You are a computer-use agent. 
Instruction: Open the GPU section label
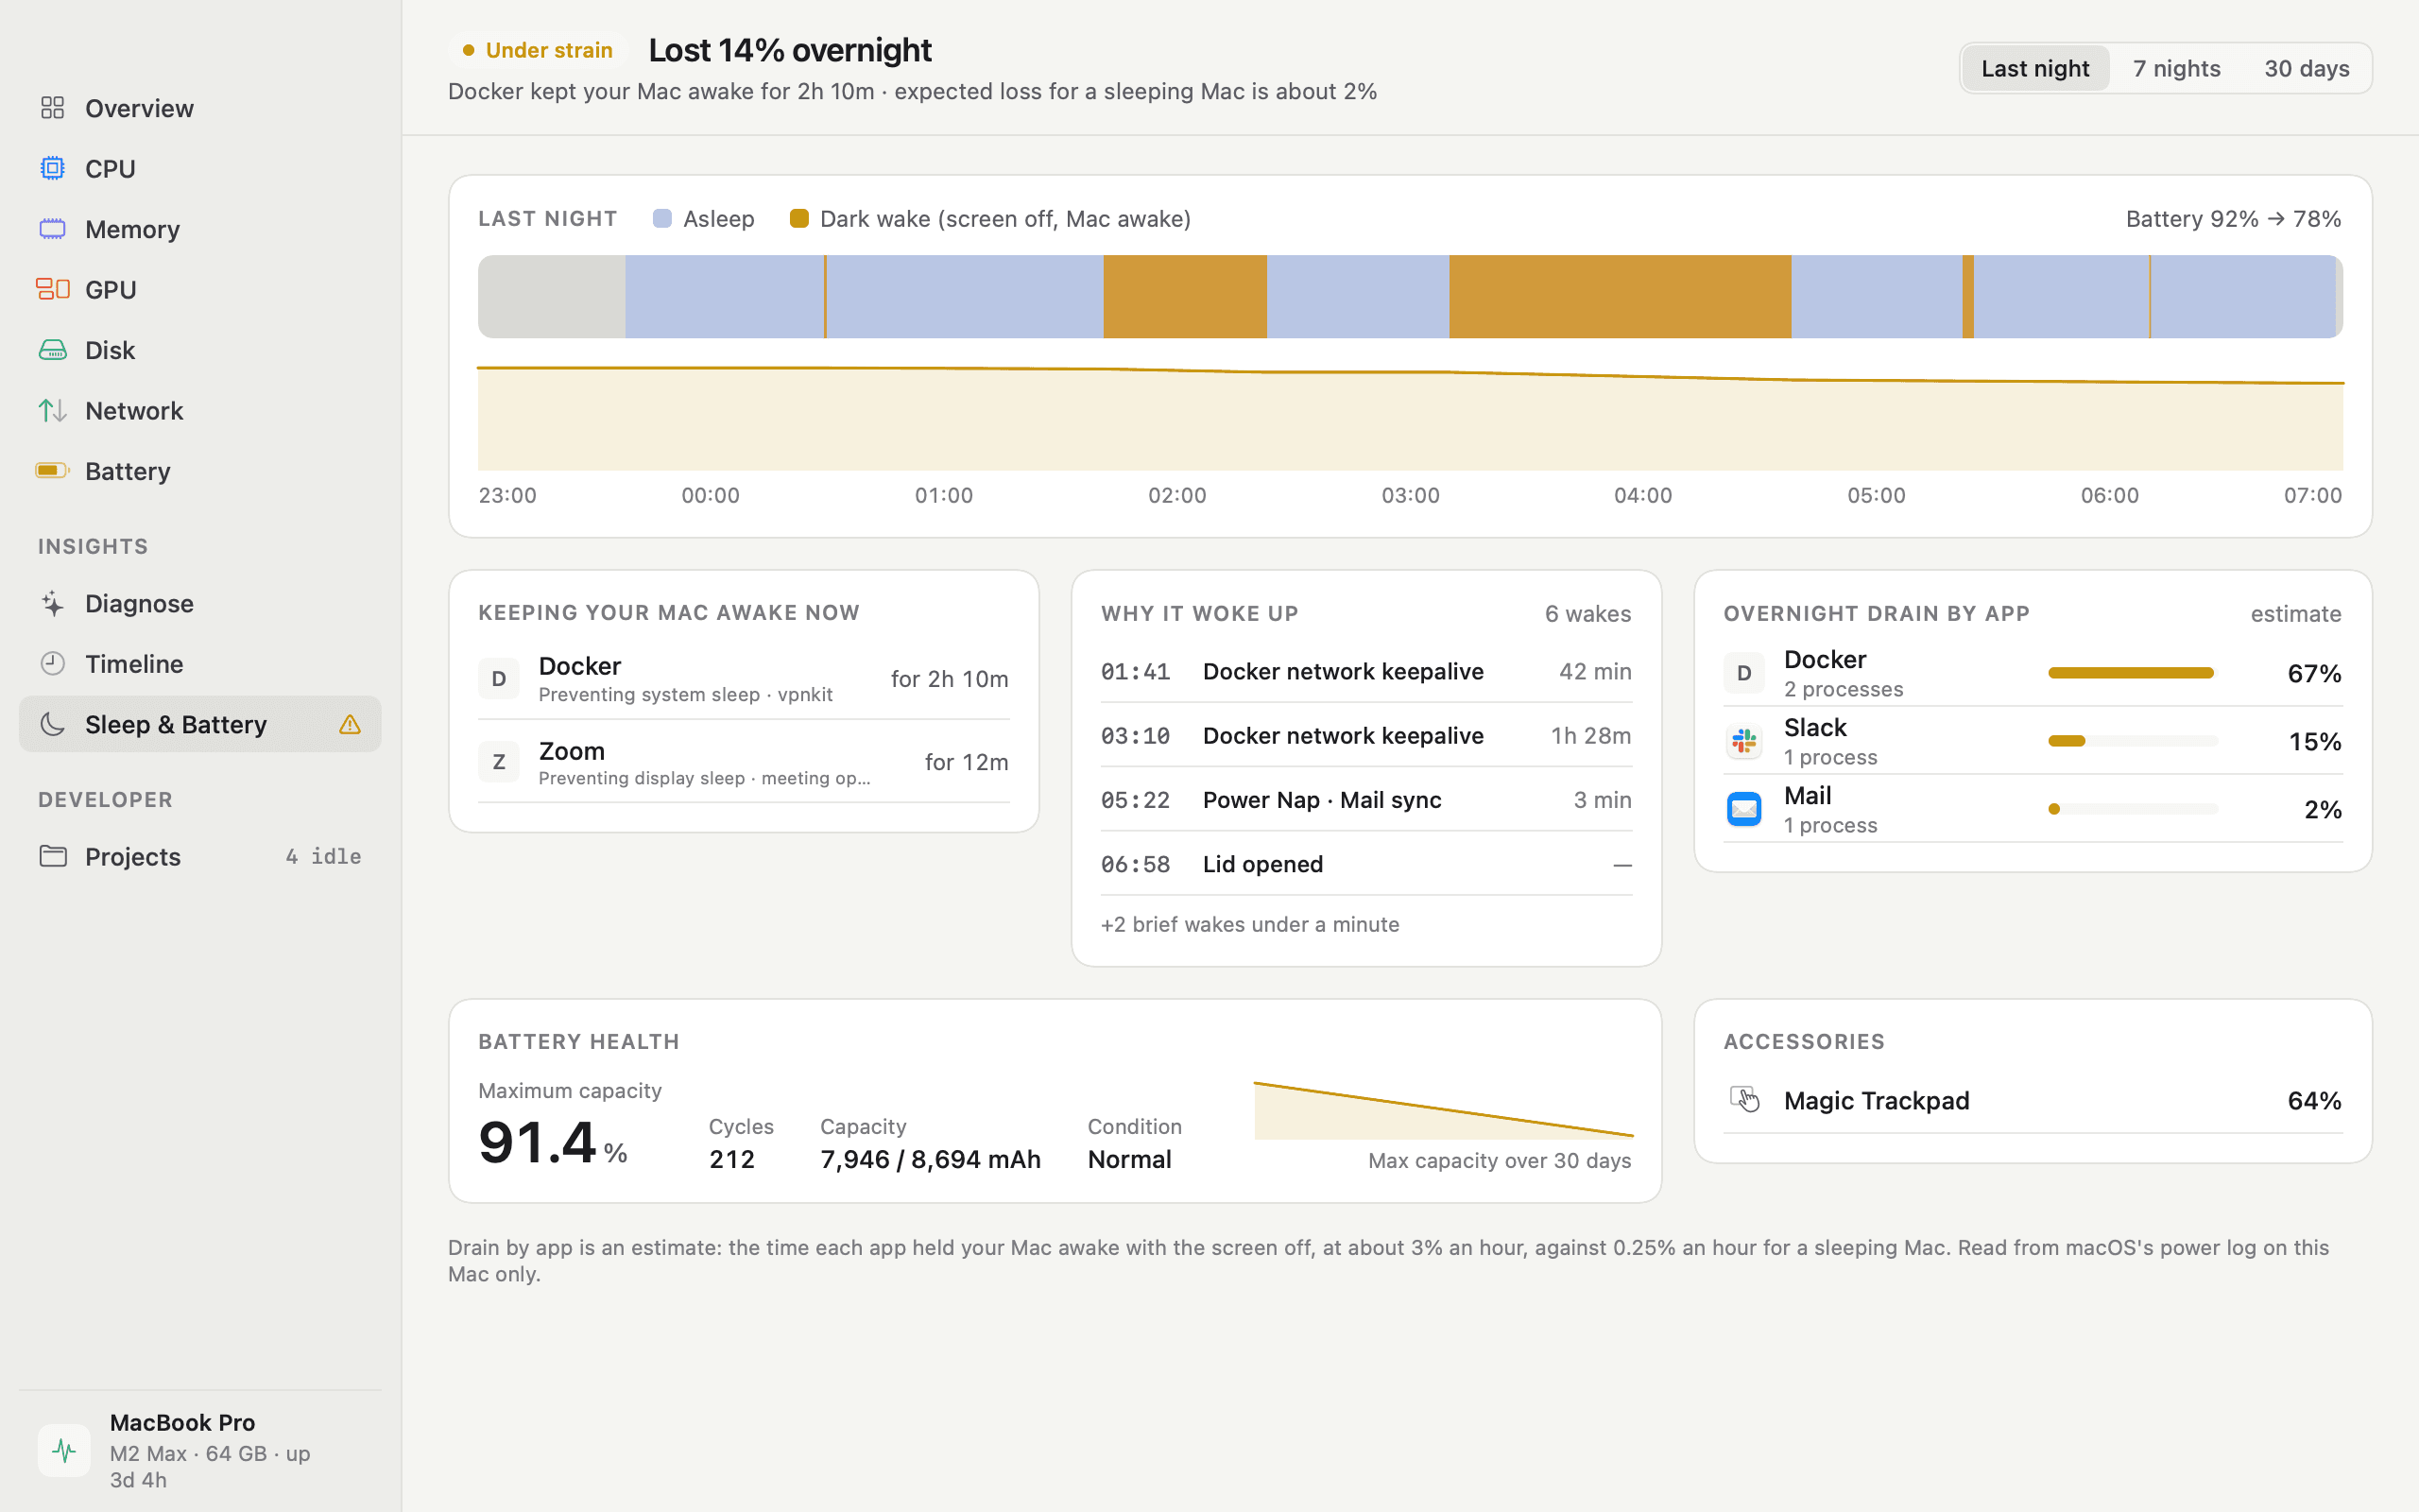coord(111,289)
